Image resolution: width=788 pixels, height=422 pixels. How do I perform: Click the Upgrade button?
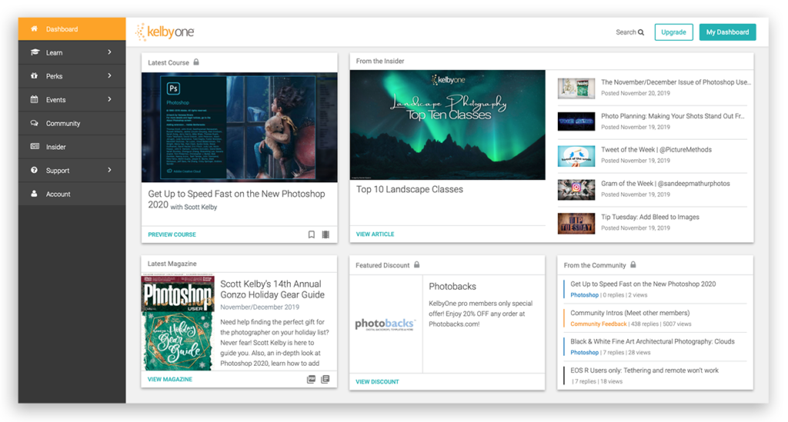coord(673,32)
